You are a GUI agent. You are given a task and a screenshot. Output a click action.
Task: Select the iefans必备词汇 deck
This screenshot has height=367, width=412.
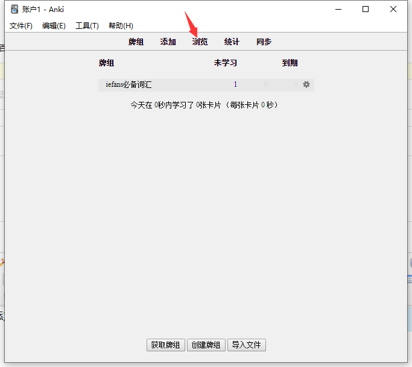pyautogui.click(x=128, y=85)
